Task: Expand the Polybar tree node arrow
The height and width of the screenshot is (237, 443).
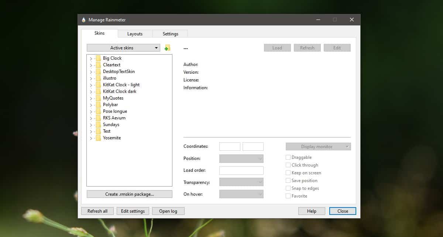Action: pos(91,105)
